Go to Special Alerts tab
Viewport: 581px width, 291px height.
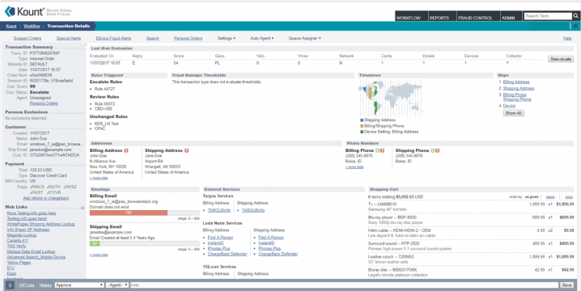(x=69, y=38)
